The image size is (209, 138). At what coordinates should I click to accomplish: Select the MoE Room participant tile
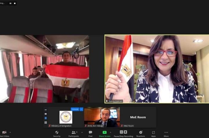click(138, 117)
